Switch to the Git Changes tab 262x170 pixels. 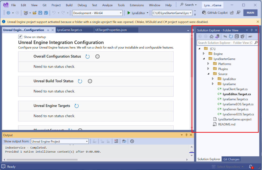[231, 159]
